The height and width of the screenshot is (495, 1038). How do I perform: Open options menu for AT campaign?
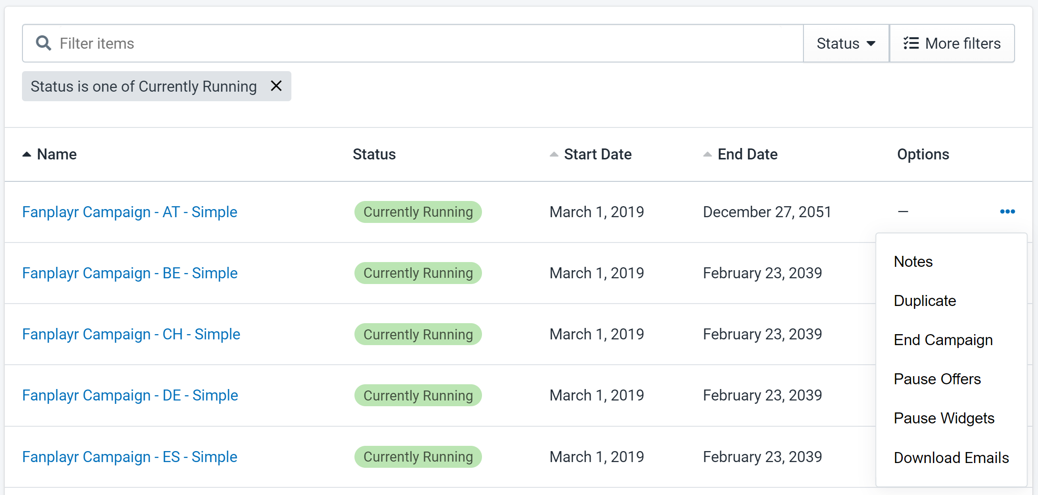(x=1007, y=211)
